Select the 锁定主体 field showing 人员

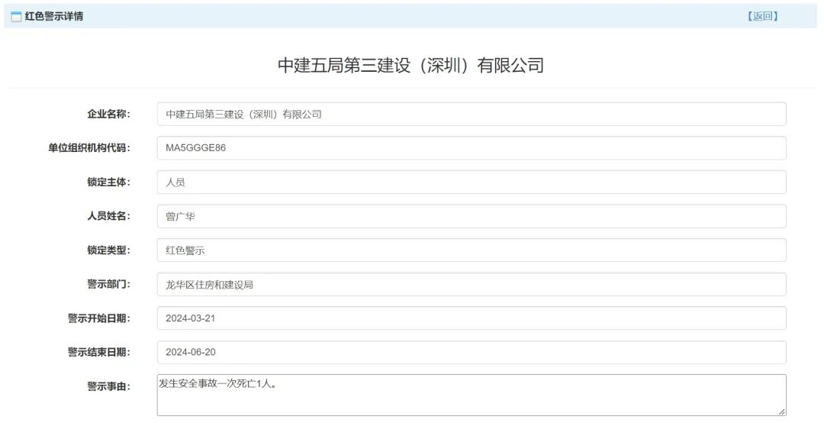[x=472, y=182]
